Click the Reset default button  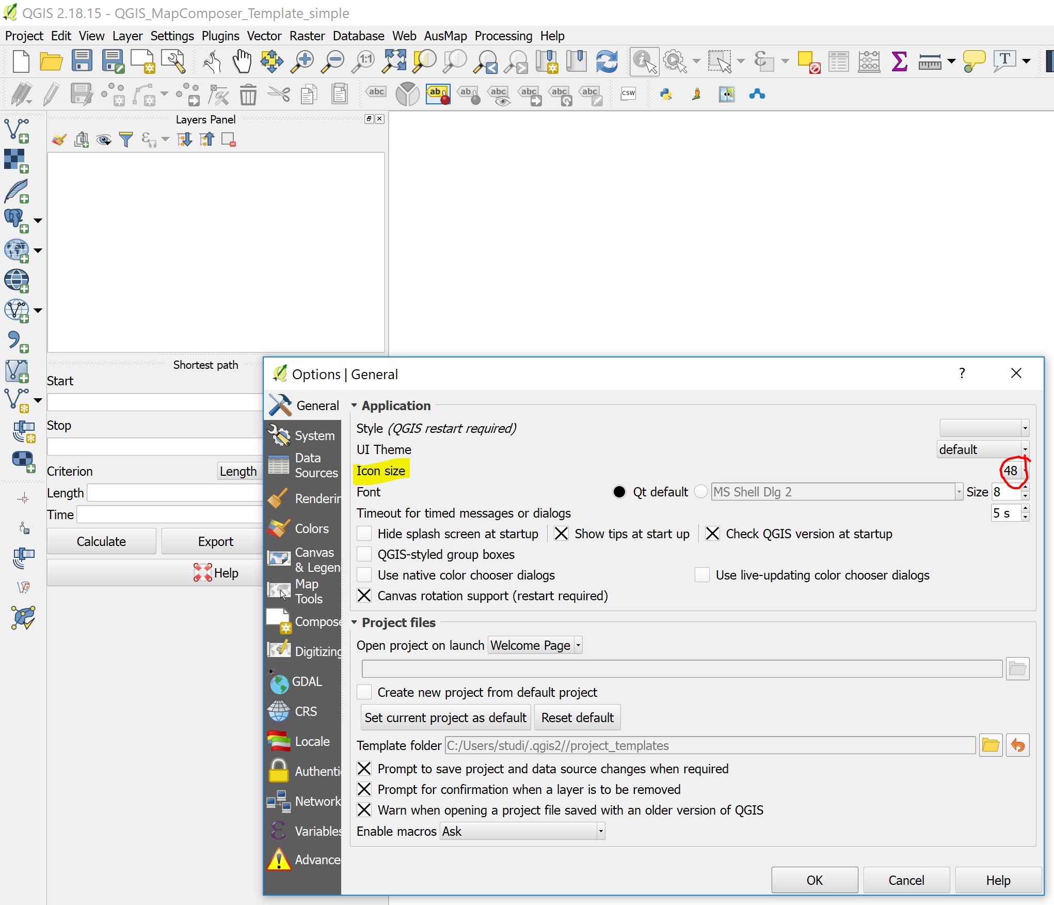578,717
